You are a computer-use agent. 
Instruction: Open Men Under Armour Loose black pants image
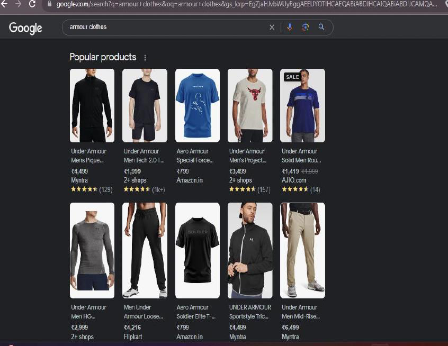tap(145, 250)
